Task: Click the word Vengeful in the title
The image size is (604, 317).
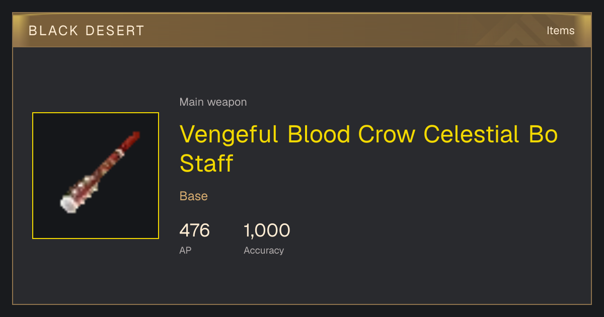Action: coord(229,134)
